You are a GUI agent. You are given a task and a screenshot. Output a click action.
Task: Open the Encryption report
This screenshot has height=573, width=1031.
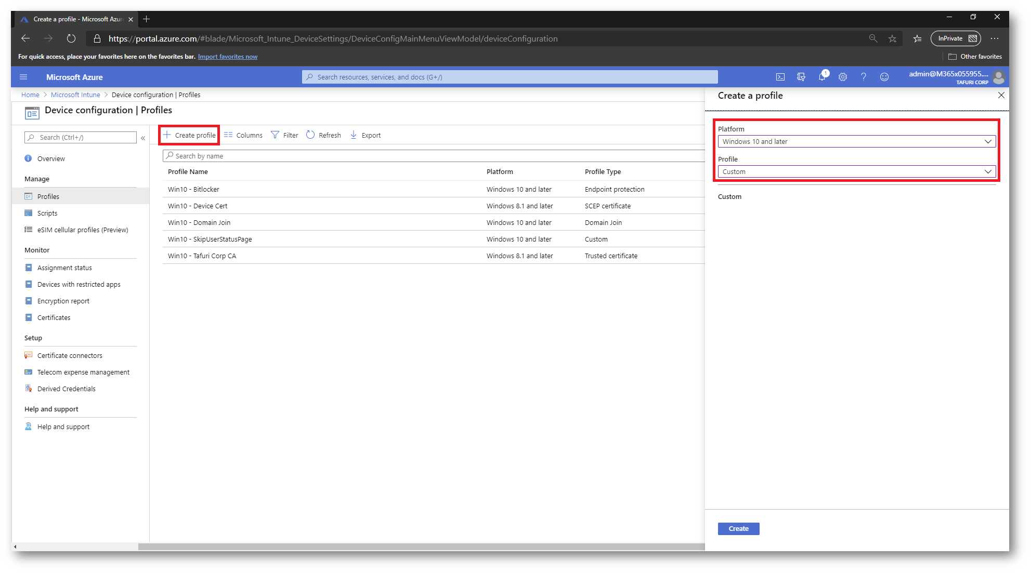[63, 301]
